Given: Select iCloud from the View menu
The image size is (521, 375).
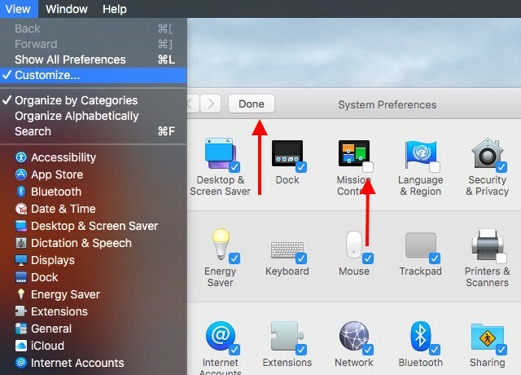Looking at the screenshot, I should pyautogui.click(x=94, y=346).
